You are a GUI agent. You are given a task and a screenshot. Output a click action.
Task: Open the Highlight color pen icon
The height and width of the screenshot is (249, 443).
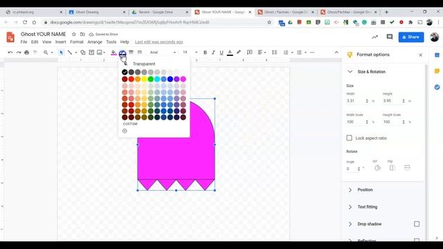(x=239, y=53)
